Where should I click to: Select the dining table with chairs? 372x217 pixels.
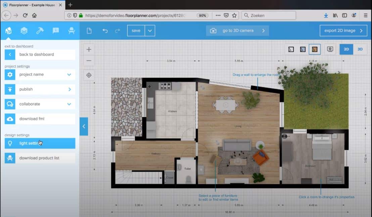226,105
